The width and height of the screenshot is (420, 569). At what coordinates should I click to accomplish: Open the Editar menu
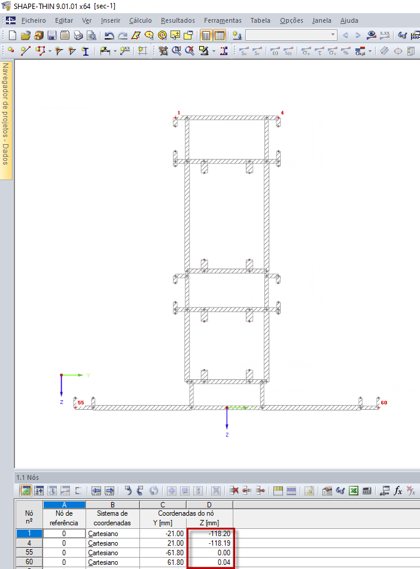[x=64, y=20]
